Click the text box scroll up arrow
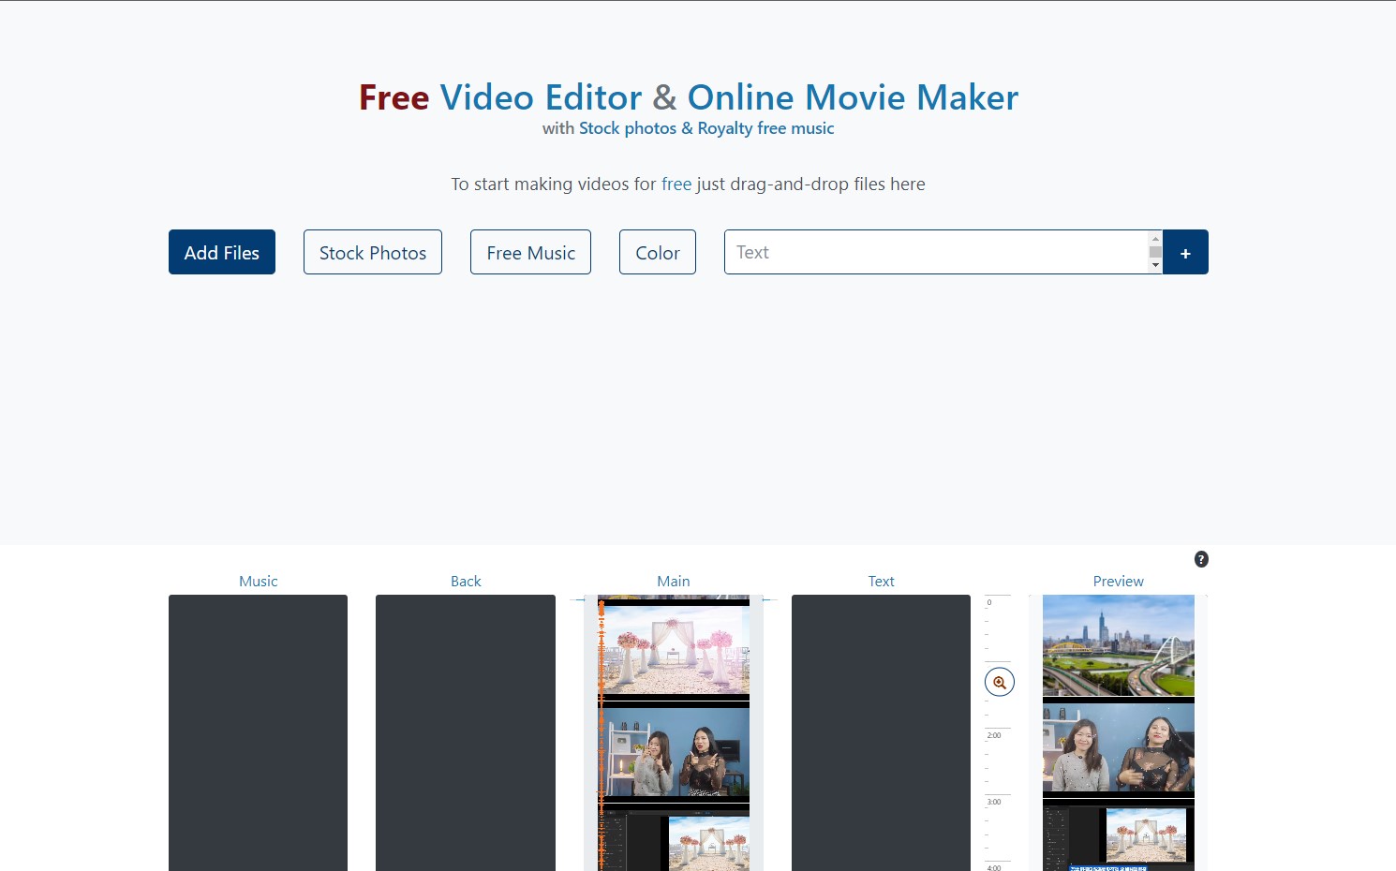 point(1155,239)
